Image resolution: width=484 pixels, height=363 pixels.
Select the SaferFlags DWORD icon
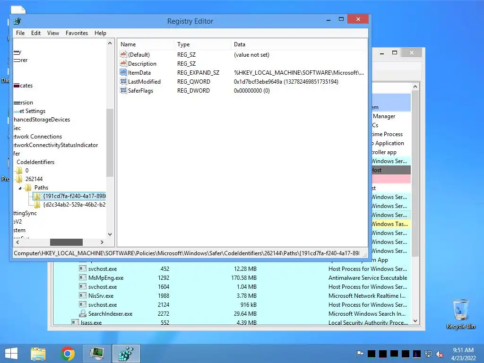(x=123, y=90)
